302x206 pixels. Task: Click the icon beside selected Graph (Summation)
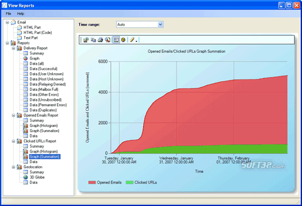click(26, 157)
